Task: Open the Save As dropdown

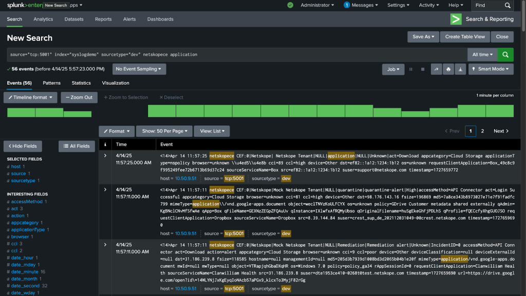Action: pos(423,37)
